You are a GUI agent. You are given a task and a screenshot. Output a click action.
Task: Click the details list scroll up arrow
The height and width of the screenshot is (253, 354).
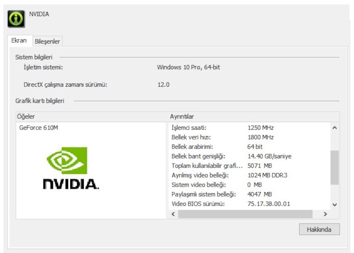(x=335, y=128)
